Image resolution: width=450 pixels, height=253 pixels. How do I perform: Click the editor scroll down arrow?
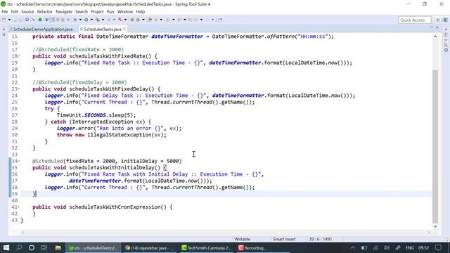(x=435, y=226)
